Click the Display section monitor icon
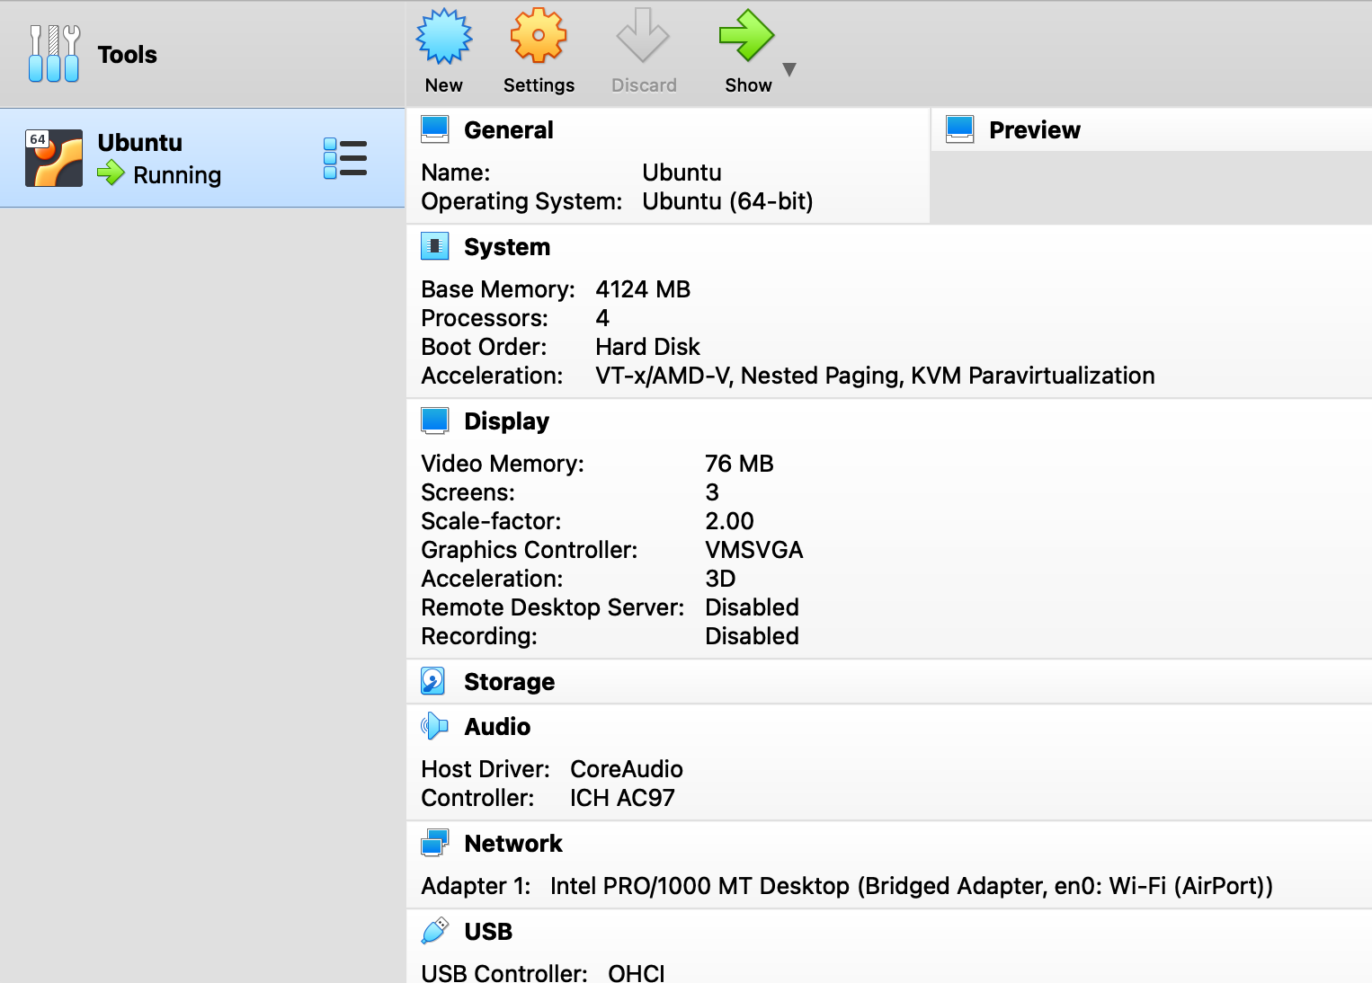The width and height of the screenshot is (1372, 983). [435, 421]
